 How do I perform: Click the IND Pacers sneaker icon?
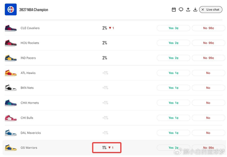(11, 58)
